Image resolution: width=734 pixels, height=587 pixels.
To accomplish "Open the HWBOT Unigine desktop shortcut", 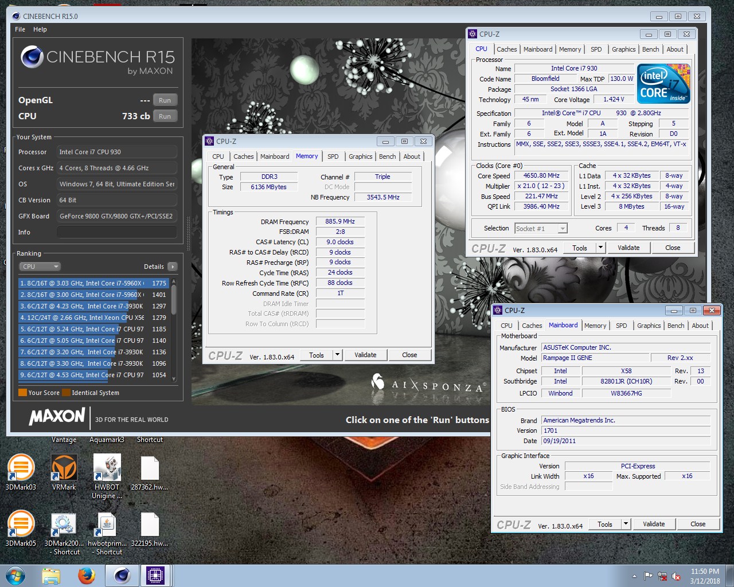I will pos(107,476).
